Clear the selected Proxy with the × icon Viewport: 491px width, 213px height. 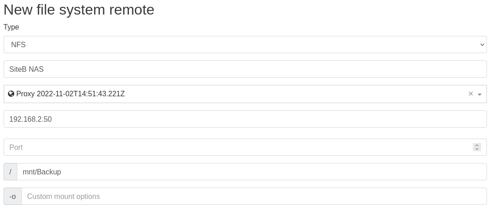[471, 94]
